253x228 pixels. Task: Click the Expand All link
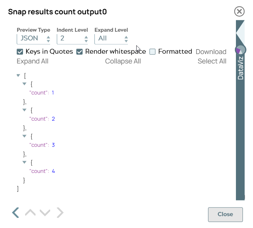(32, 61)
